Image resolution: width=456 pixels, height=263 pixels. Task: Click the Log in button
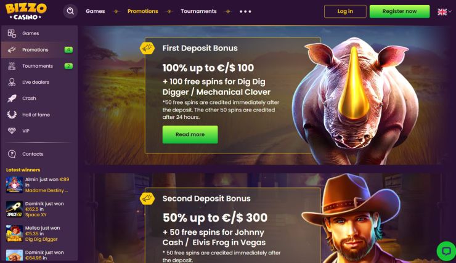point(345,11)
